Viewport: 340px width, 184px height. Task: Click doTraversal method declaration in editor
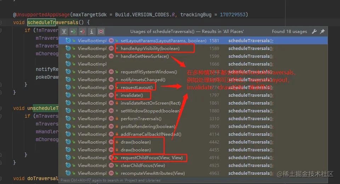pos(43,178)
